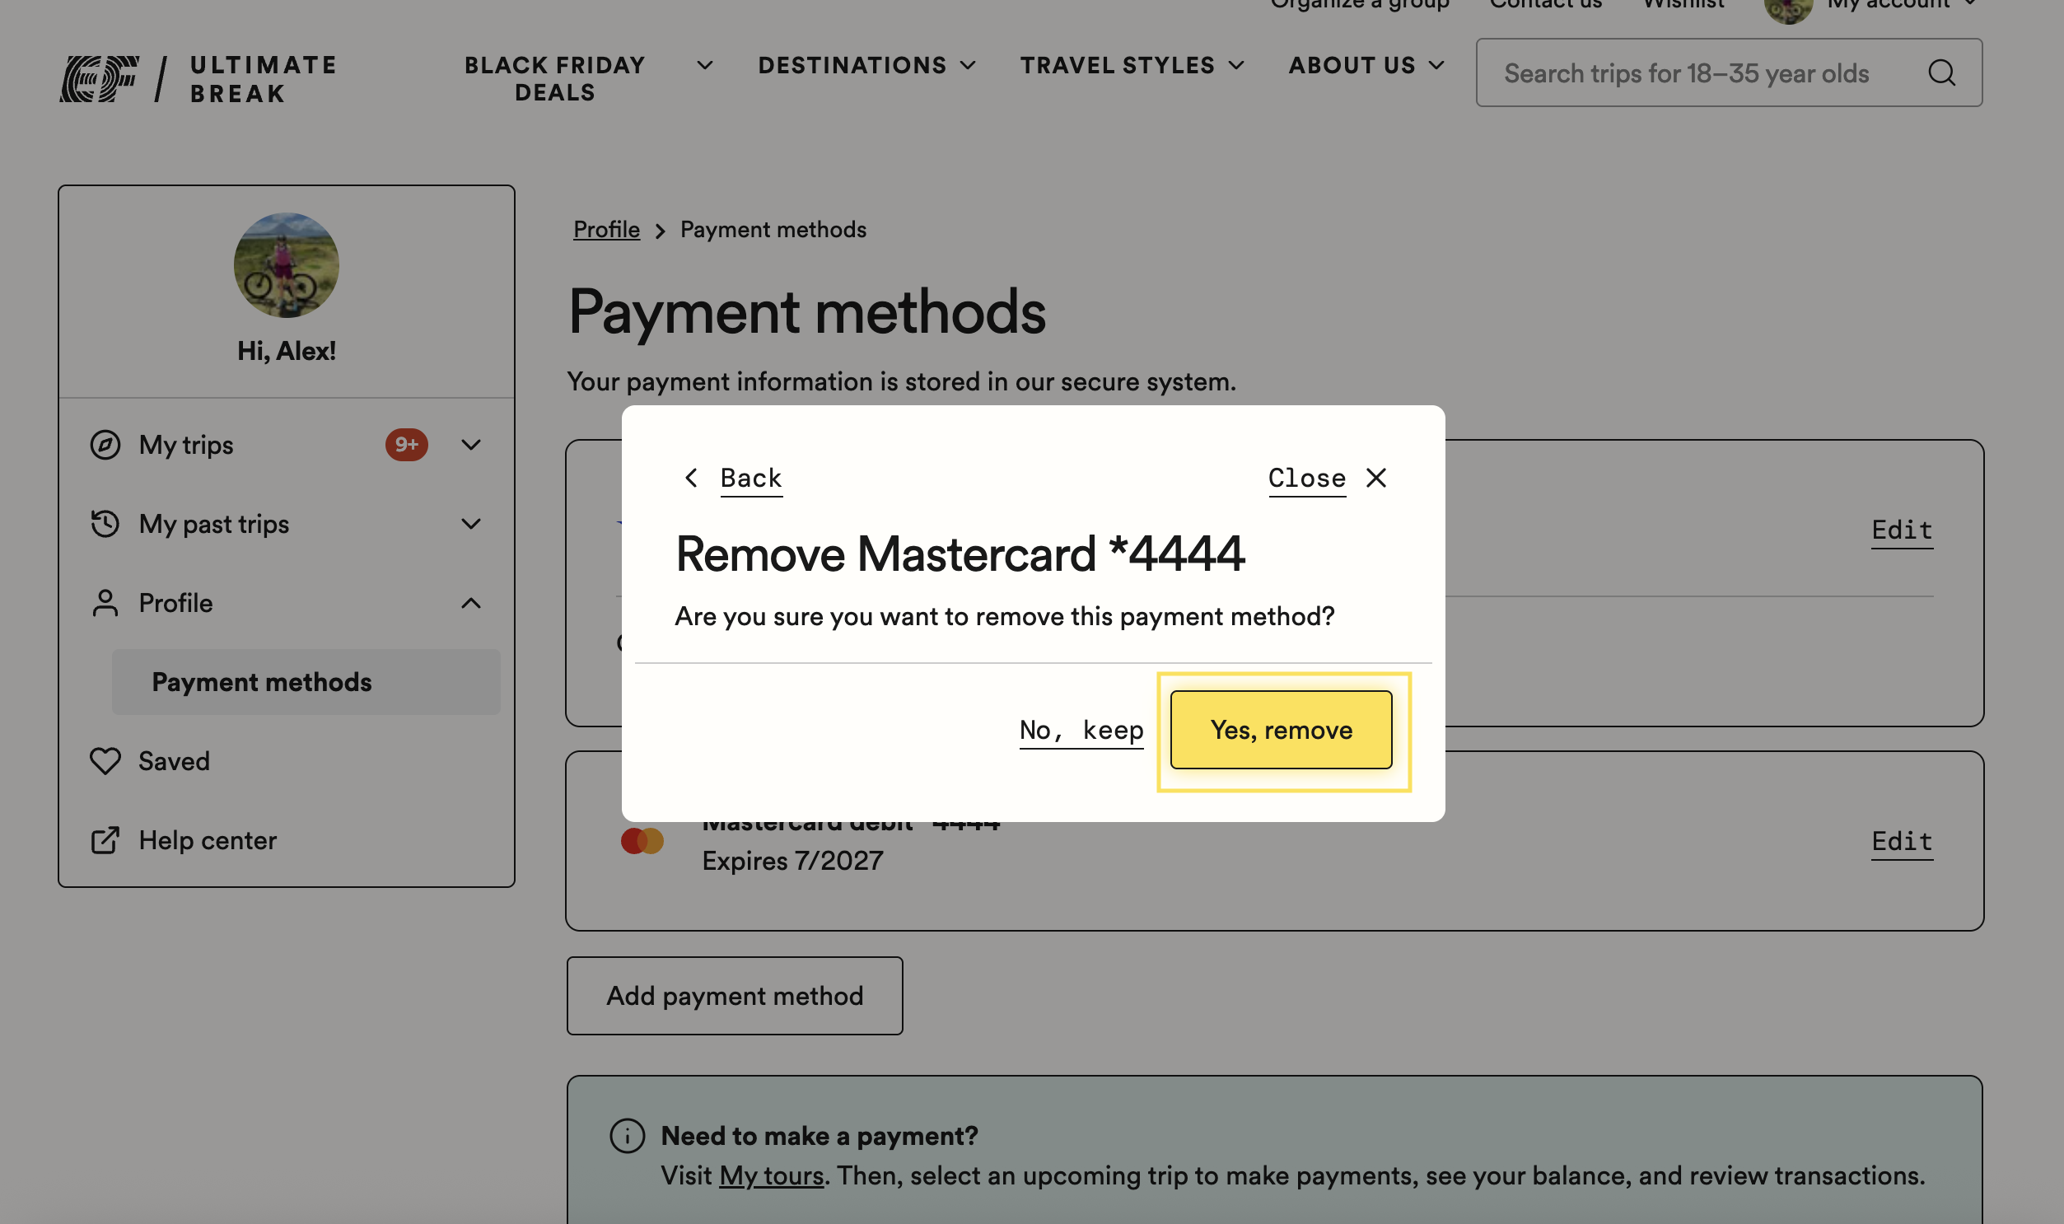Click the Mastercard logo icon
Viewport: 2064px width, 1224px height.
642,840
